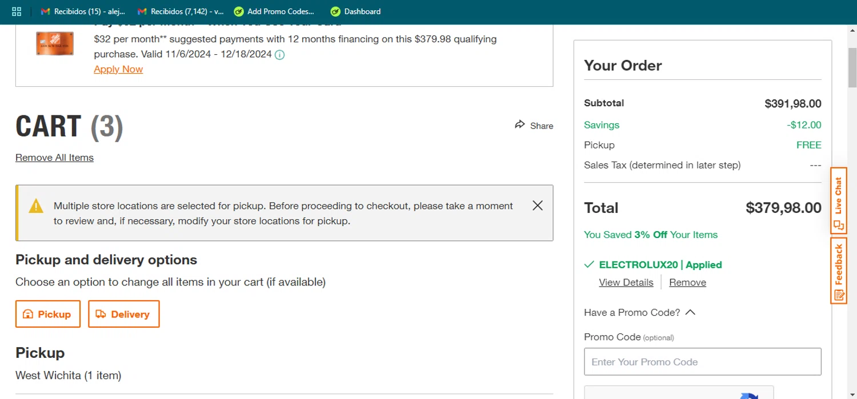
Task: Open the Feedback side tab
Action: (x=838, y=271)
